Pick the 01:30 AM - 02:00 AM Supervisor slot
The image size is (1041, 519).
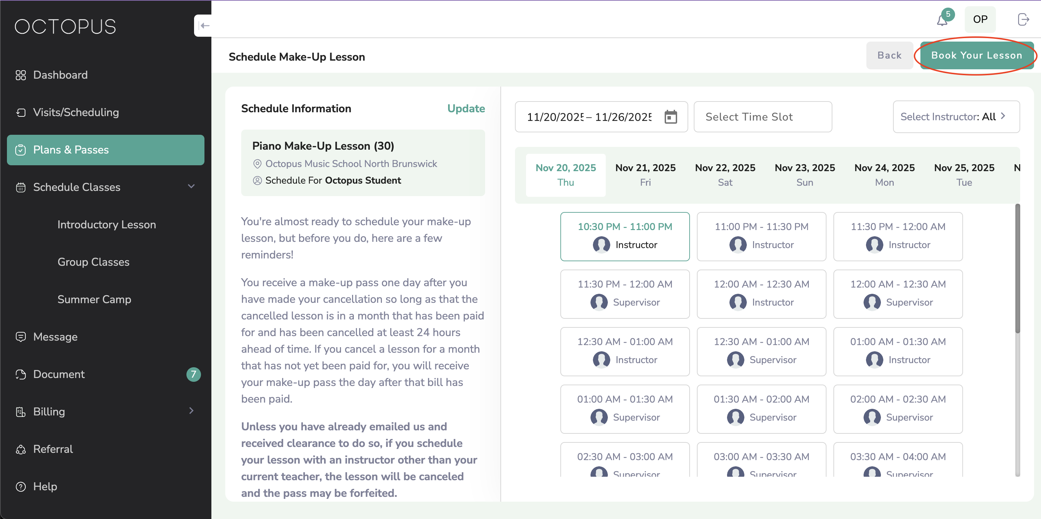click(x=761, y=408)
